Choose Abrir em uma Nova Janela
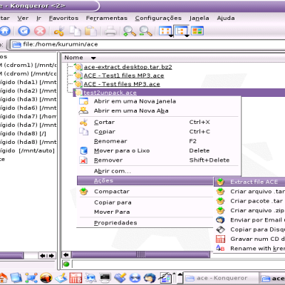 [159, 101]
